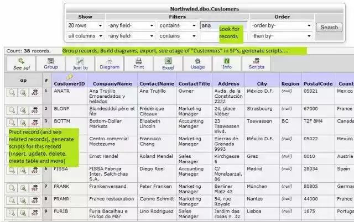Generate scripts for the BOTTM record
Image resolution: width=354 pixels, height=222 pixels.
[x=34, y=123]
